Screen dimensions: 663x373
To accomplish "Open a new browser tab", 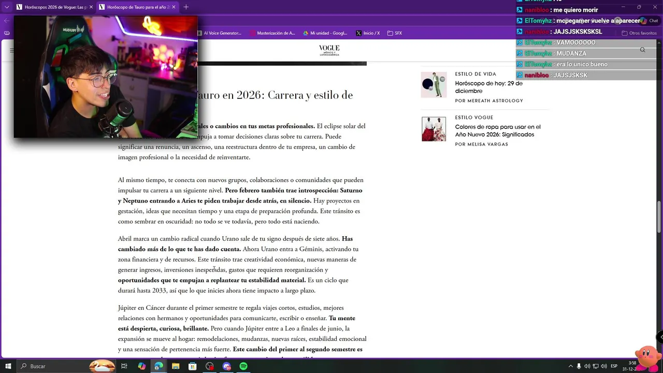I will [x=186, y=7].
